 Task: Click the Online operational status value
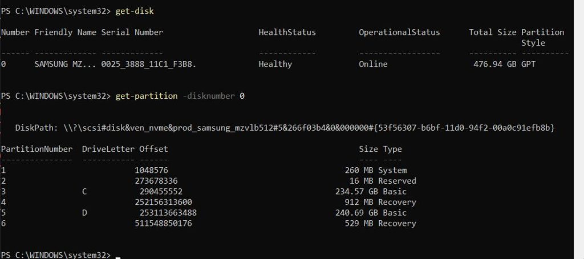[373, 64]
